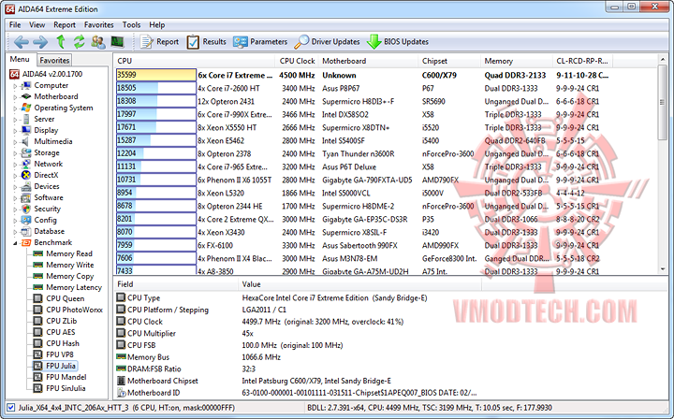This screenshot has height=419, width=674.
Task: Select the Motherboard tree item
Action: pos(56,96)
